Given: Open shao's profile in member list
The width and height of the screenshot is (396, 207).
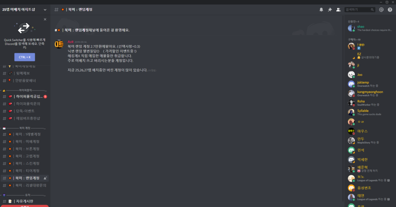Looking at the screenshot, I should [x=370, y=28].
